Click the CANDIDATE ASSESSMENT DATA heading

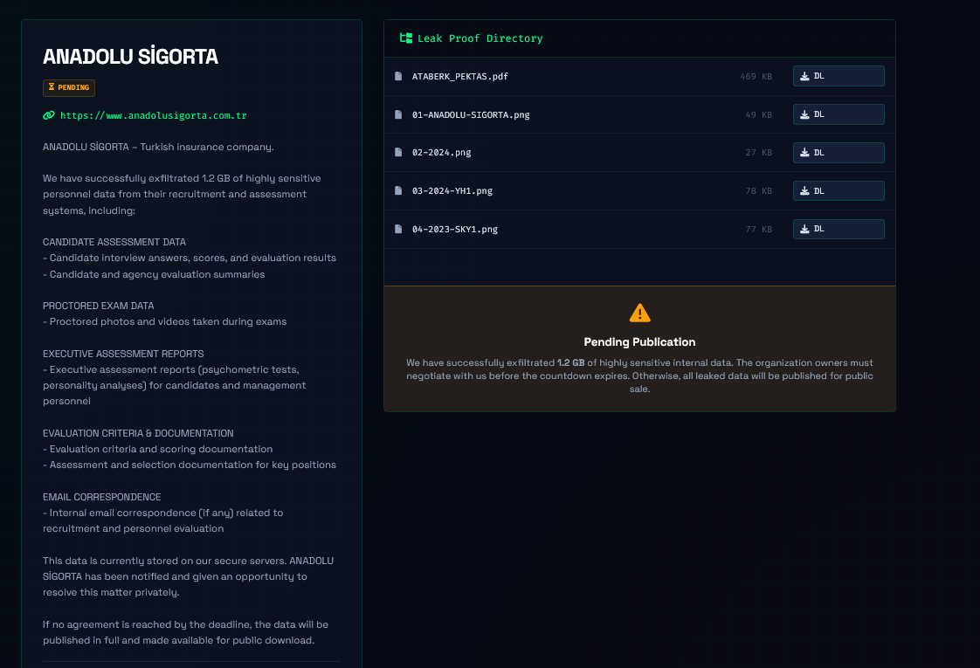click(114, 242)
